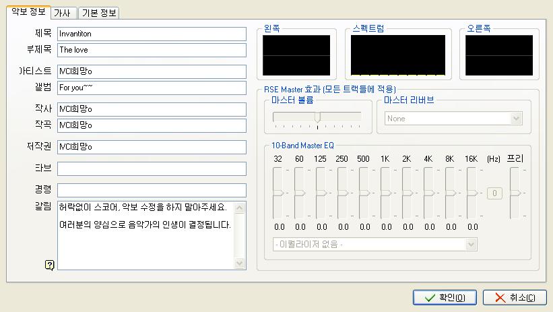Click the 작사 input field
Image resolution: width=553 pixels, height=312 pixels.
[x=152, y=109]
